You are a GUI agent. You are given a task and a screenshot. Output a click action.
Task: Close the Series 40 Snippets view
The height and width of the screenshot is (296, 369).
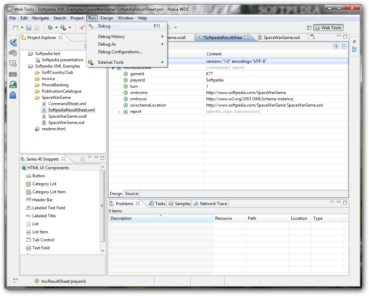pos(63,159)
